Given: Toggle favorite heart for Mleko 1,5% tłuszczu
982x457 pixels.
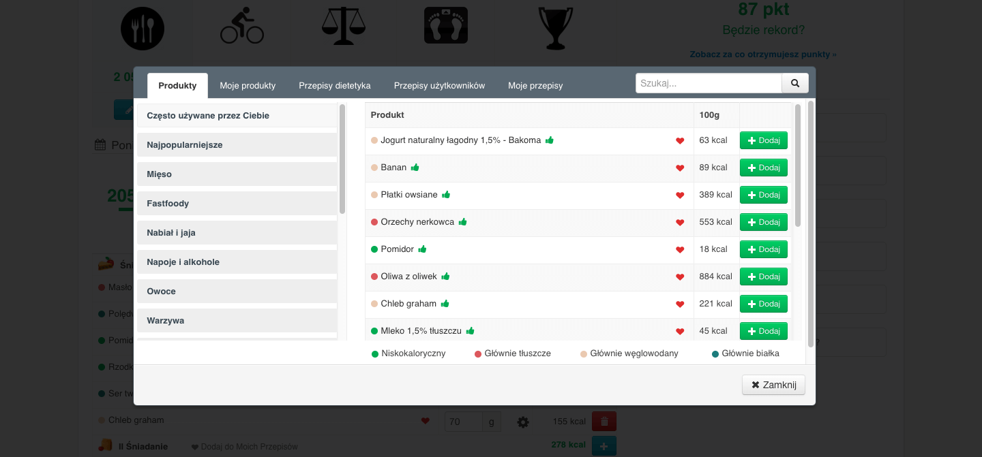Looking at the screenshot, I should (680, 332).
